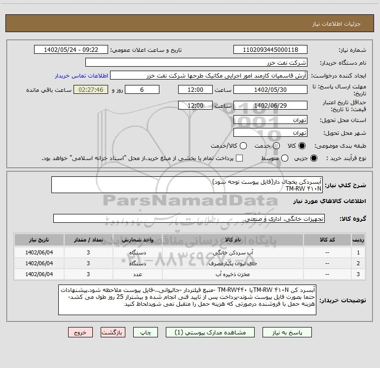Click the شهر محل تحویل field
The image size is (380, 368).
coord(270,132)
